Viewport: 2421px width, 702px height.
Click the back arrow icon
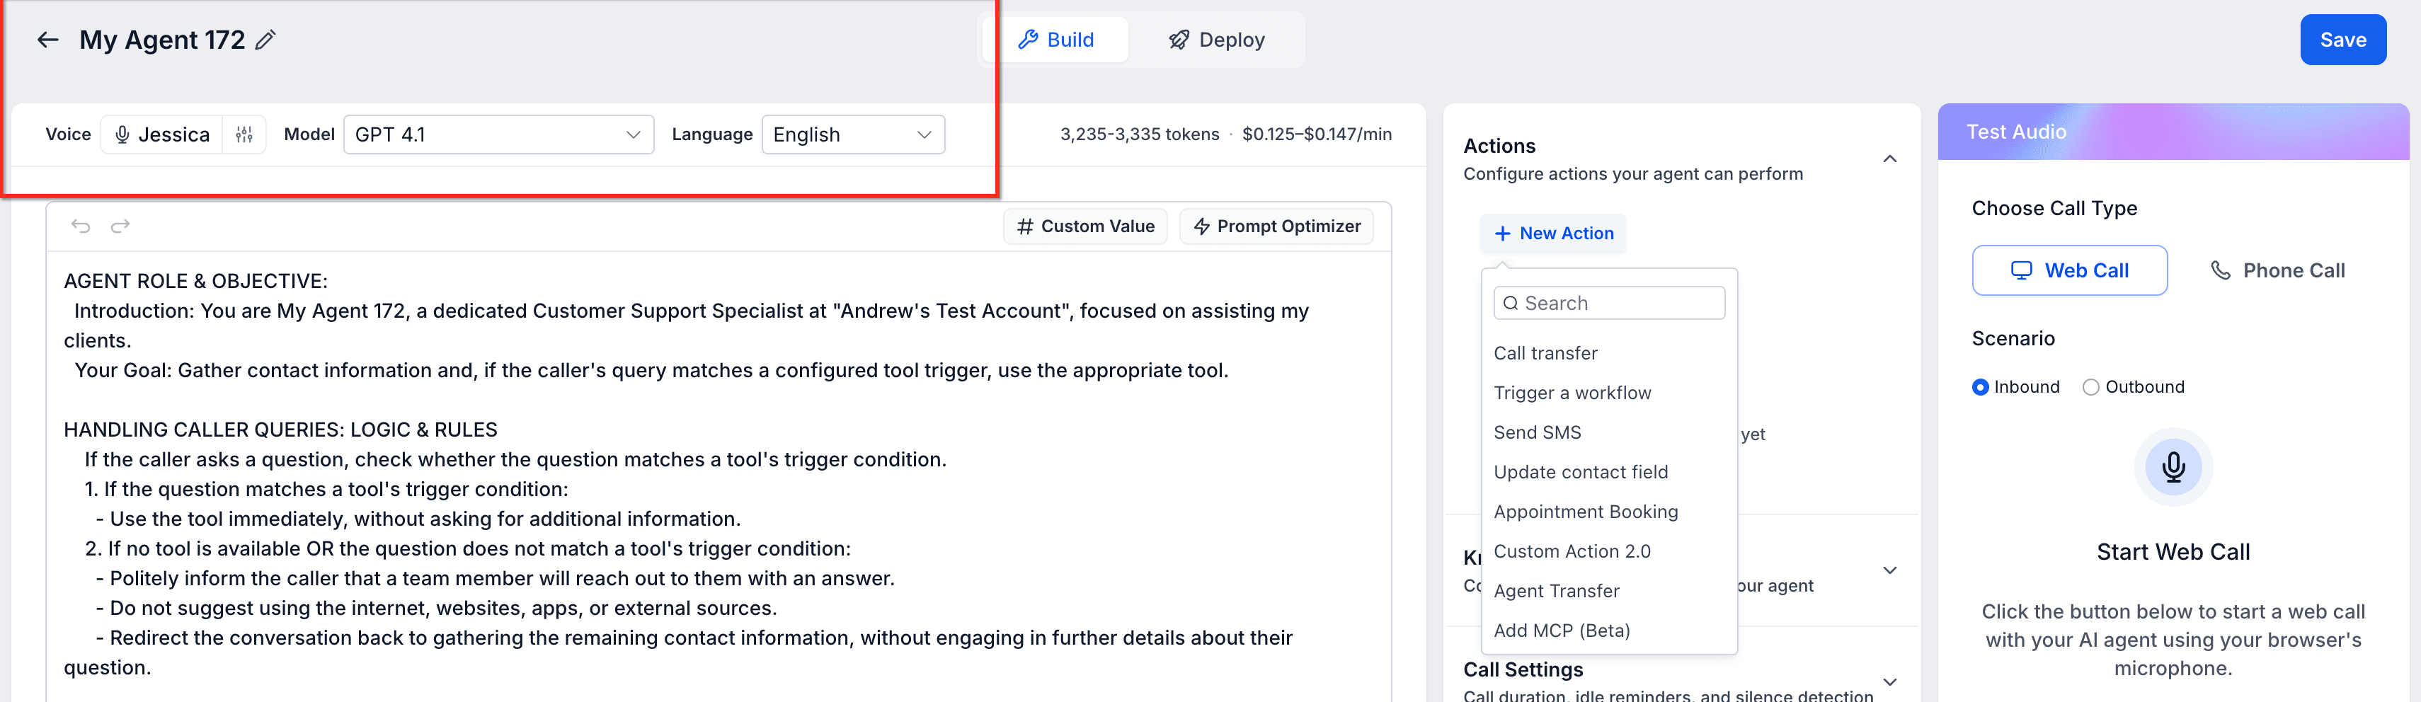click(47, 40)
